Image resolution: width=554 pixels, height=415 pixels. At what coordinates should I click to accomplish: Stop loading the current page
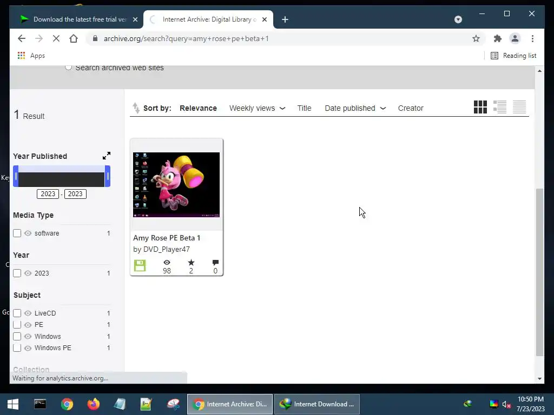[56, 38]
